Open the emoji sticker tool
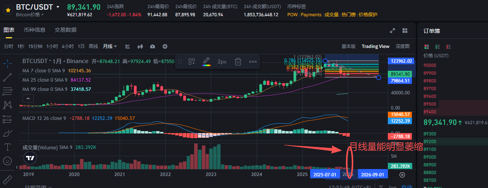The image size is (488, 188). [7, 161]
